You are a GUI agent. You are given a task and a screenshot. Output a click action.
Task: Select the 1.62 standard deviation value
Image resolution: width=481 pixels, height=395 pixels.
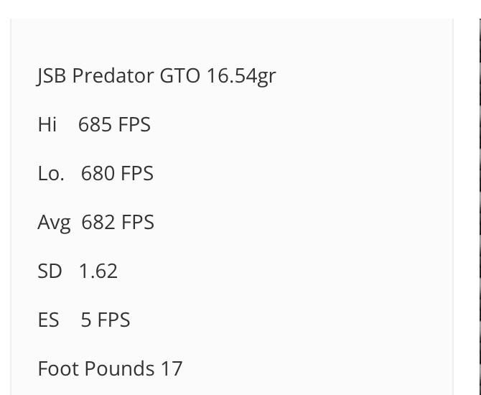pos(98,271)
